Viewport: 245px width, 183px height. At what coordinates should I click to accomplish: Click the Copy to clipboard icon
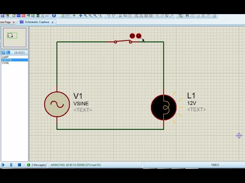point(125,16)
